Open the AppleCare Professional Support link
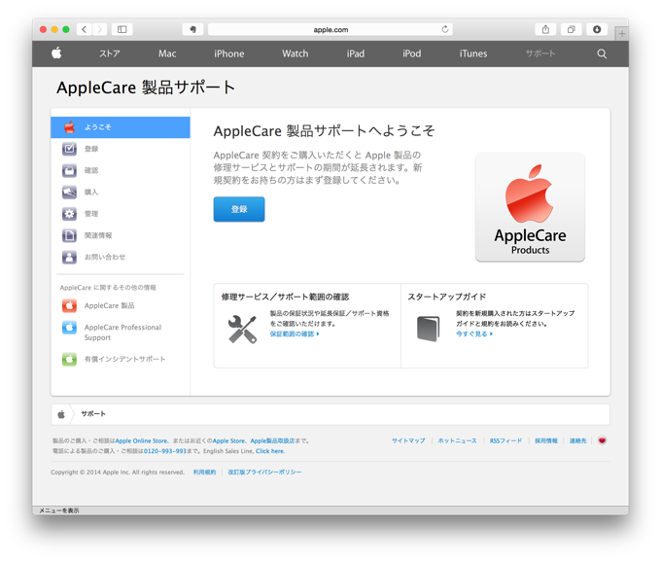The width and height of the screenshot is (661, 561). (122, 333)
